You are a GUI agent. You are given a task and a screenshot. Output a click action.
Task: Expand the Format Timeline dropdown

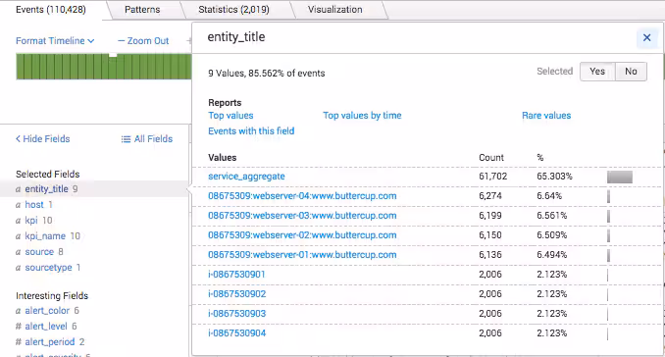coord(55,41)
